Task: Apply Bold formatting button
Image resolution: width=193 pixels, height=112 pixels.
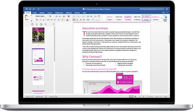Action: pyautogui.click(x=37, y=20)
